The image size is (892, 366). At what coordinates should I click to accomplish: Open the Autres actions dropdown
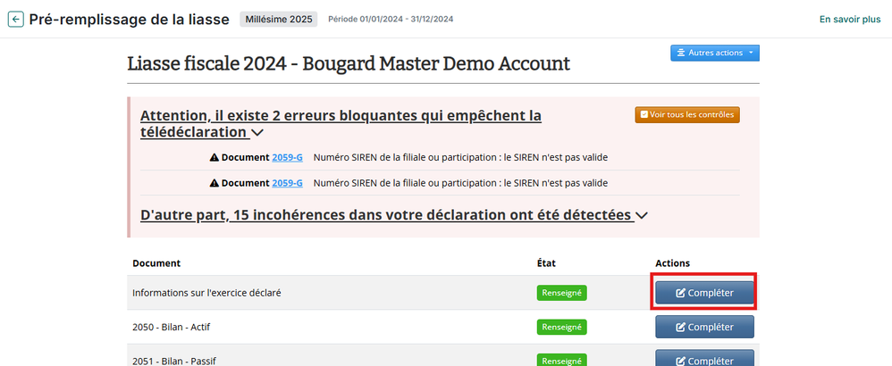[x=715, y=53]
